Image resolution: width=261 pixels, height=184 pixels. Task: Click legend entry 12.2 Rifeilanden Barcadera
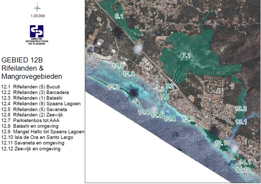click(35, 92)
